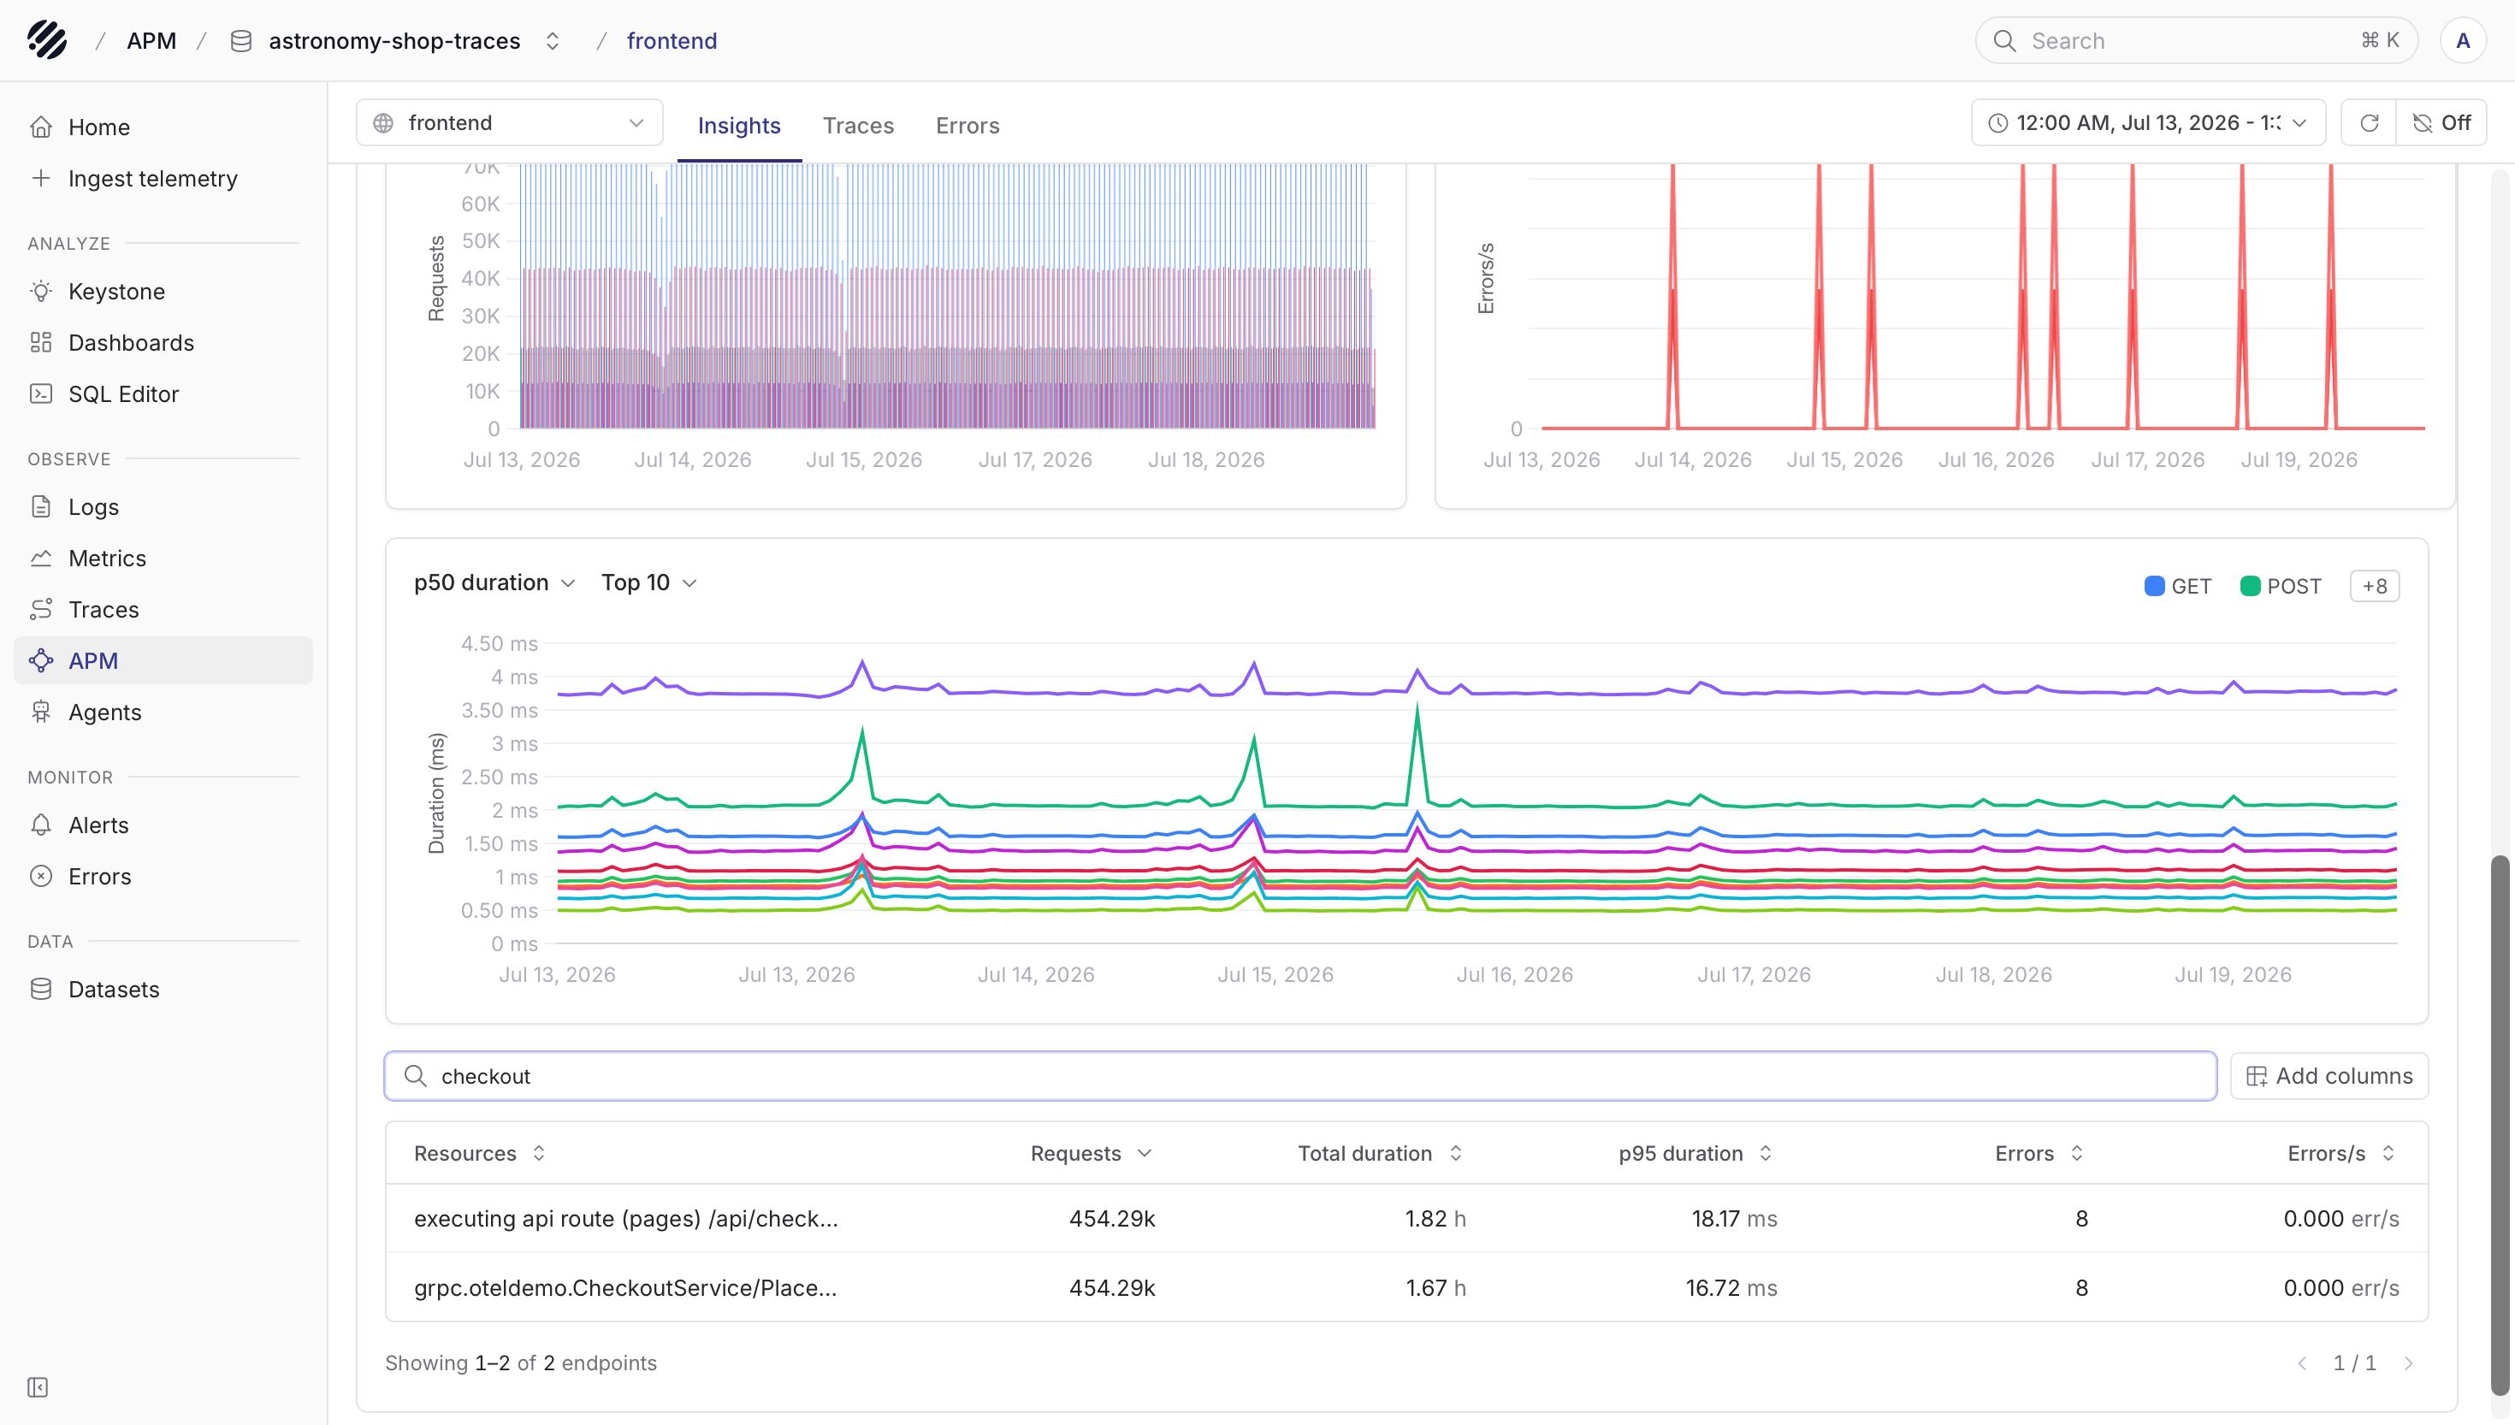The width and height of the screenshot is (2515, 1425).
Task: Click the vertical page scrollbar
Action: click(2500, 1126)
